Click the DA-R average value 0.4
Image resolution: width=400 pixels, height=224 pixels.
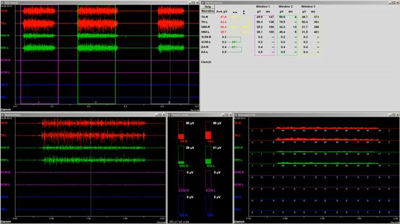click(224, 47)
